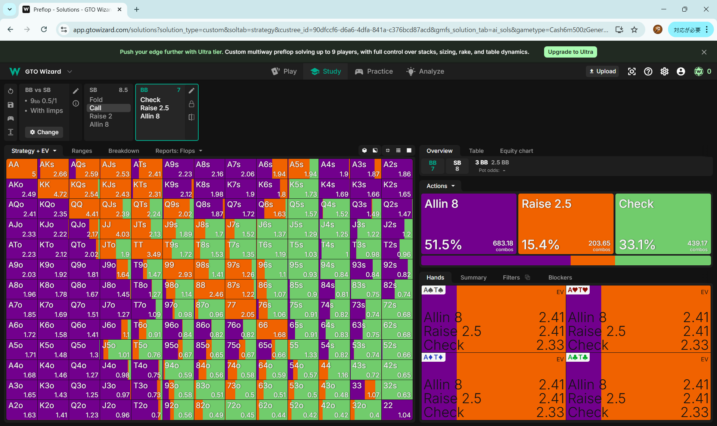Image resolution: width=717 pixels, height=426 pixels.
Task: Click the Upgrade to Ultra button
Action: pyautogui.click(x=570, y=52)
